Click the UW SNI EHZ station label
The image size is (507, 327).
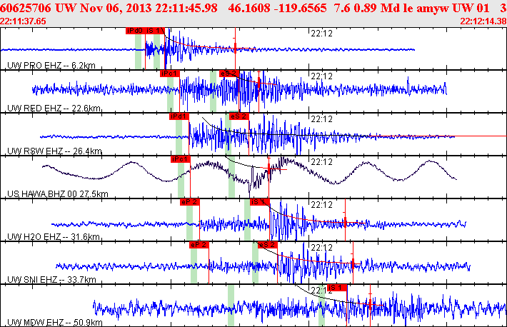51,279
